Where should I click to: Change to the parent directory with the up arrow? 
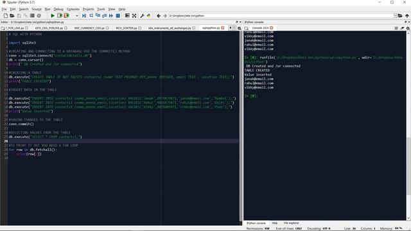click(x=407, y=15)
